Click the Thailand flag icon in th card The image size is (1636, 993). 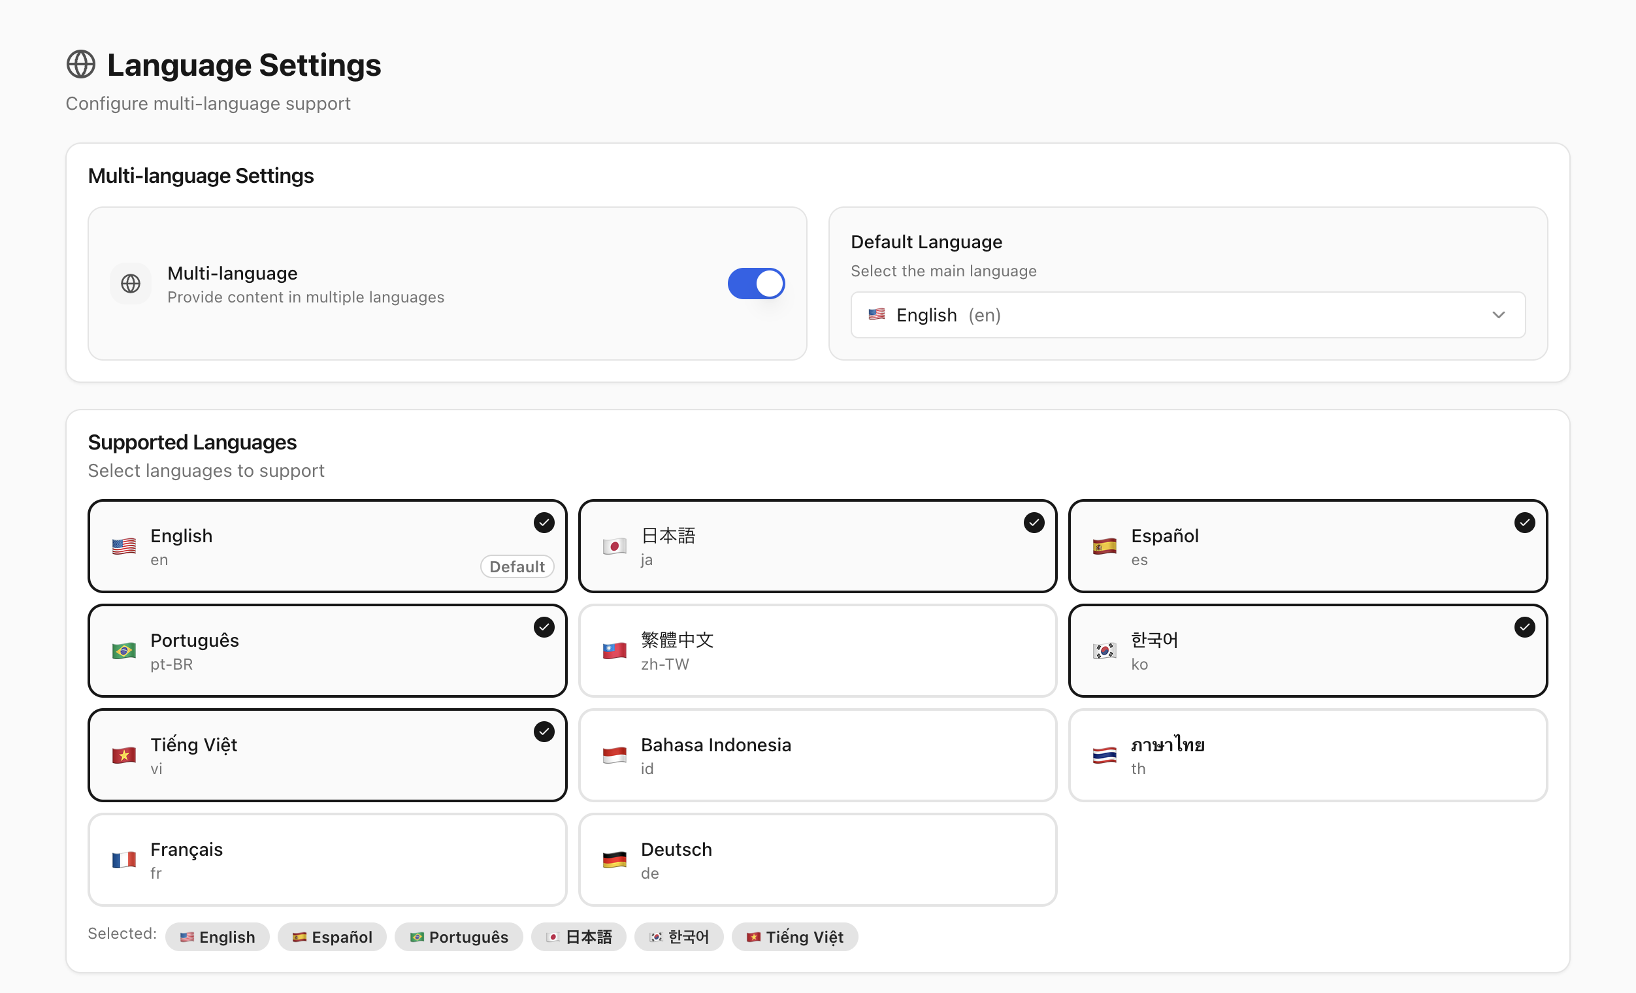pos(1105,755)
